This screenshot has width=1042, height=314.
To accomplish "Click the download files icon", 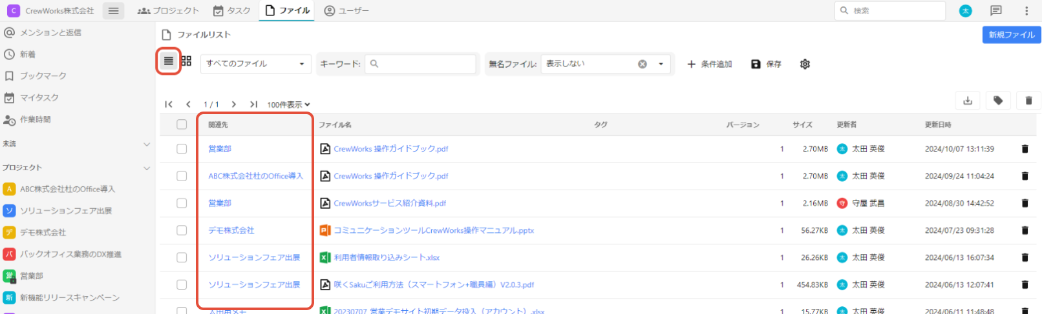I will tap(968, 101).
